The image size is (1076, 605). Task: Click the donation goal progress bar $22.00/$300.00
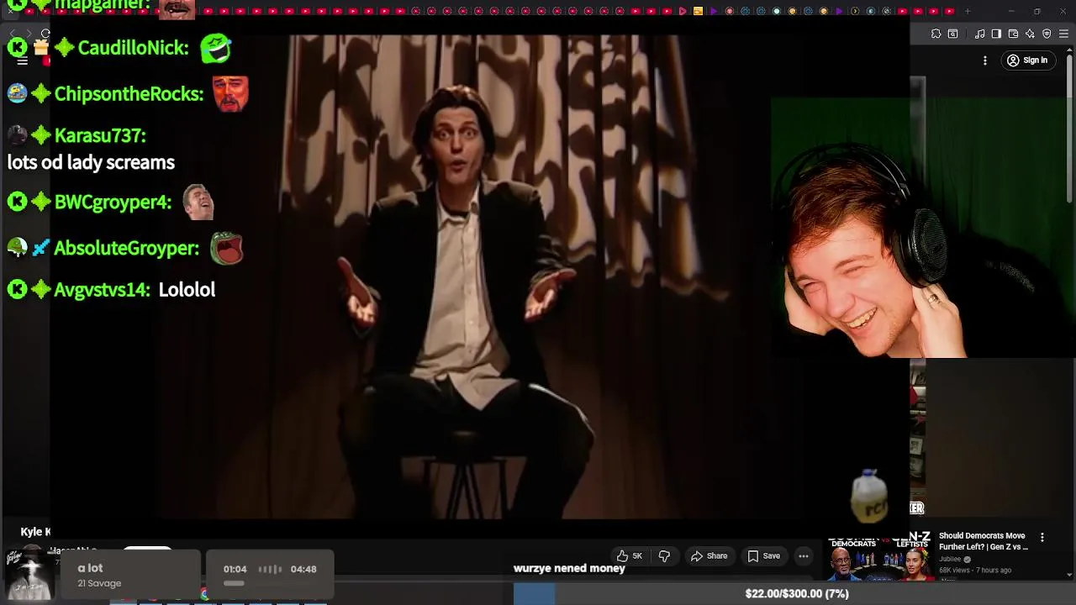[794, 594]
